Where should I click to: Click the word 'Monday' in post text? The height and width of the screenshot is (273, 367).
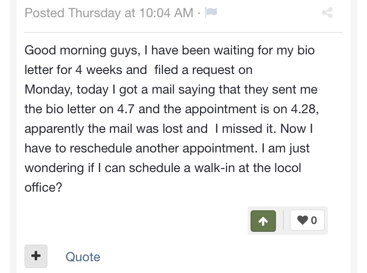tap(47, 90)
